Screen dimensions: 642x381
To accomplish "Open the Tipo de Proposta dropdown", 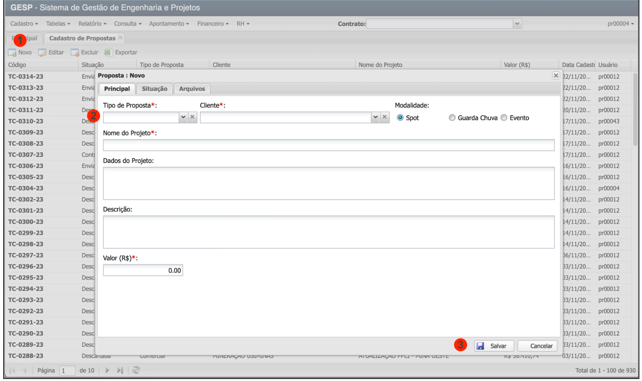I will point(183,117).
